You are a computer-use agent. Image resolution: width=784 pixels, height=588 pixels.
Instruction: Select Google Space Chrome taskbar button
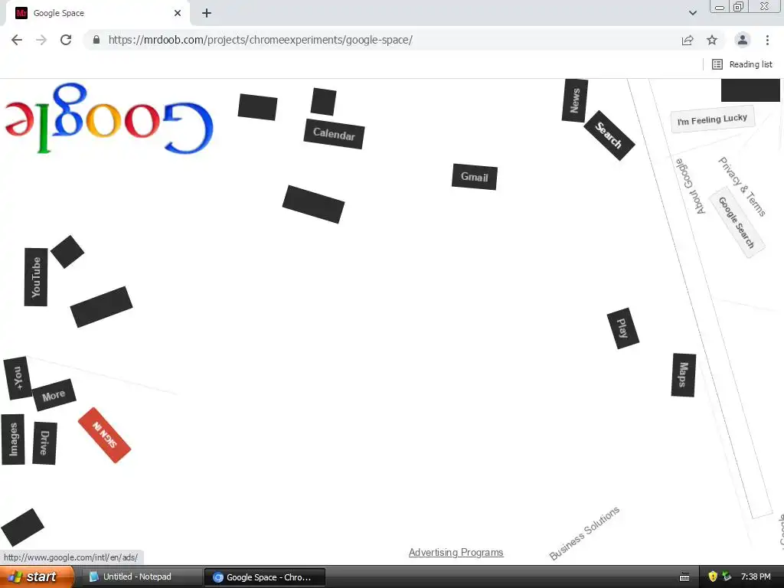(265, 577)
